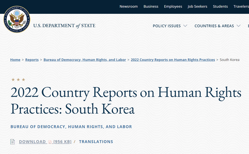
Task: Click the PDF icon in download link
Action: click(x=50, y=142)
